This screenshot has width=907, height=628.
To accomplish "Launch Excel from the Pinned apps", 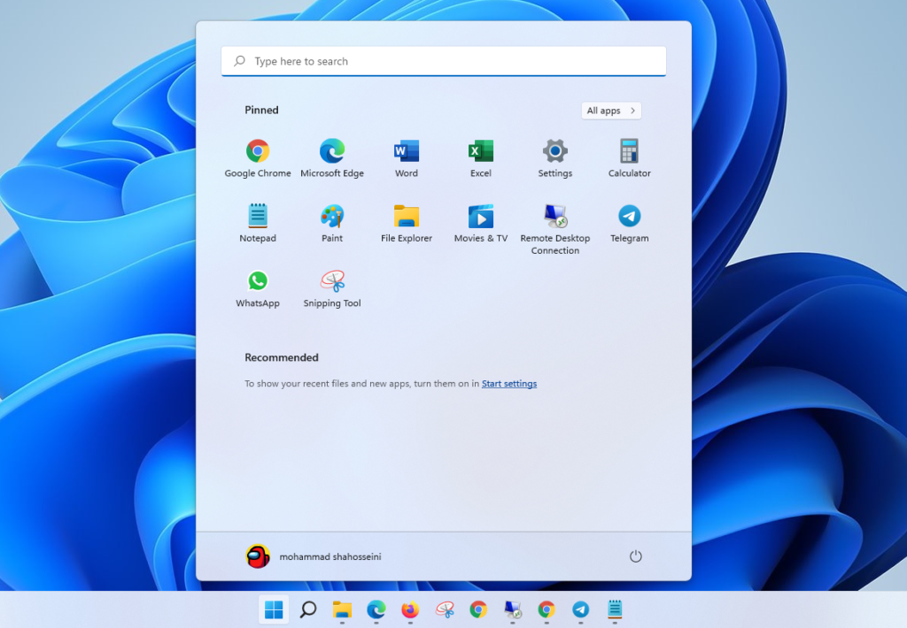I will (x=481, y=158).
